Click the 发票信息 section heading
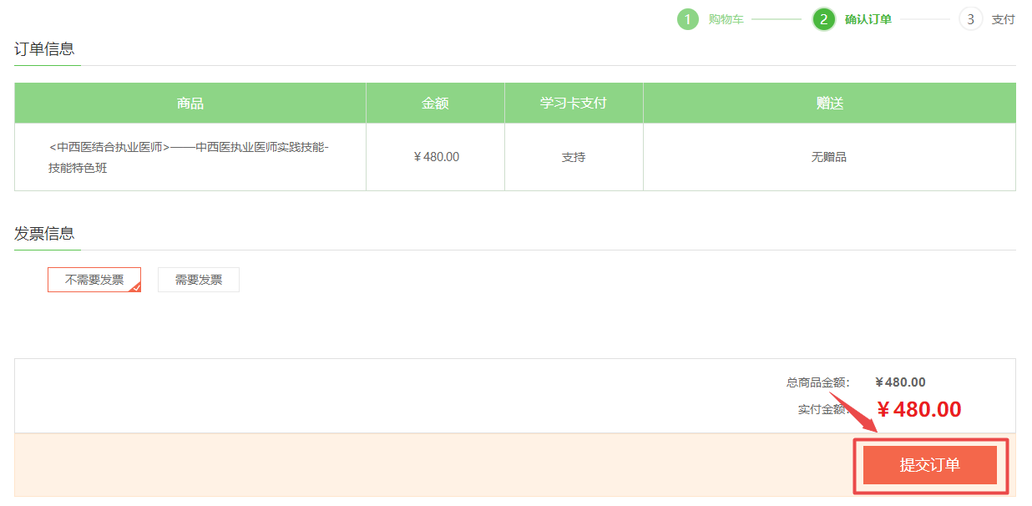Screen dimensions: 1032x506 44,233
